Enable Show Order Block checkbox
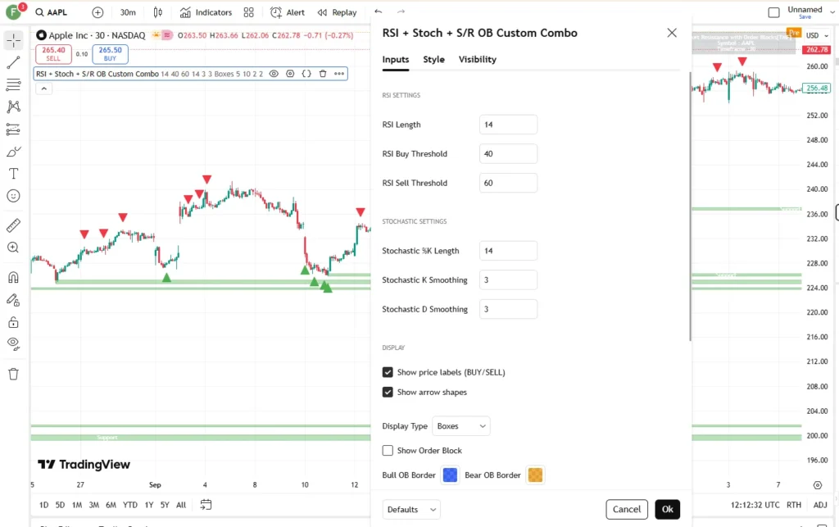This screenshot has width=839, height=527. (388, 451)
